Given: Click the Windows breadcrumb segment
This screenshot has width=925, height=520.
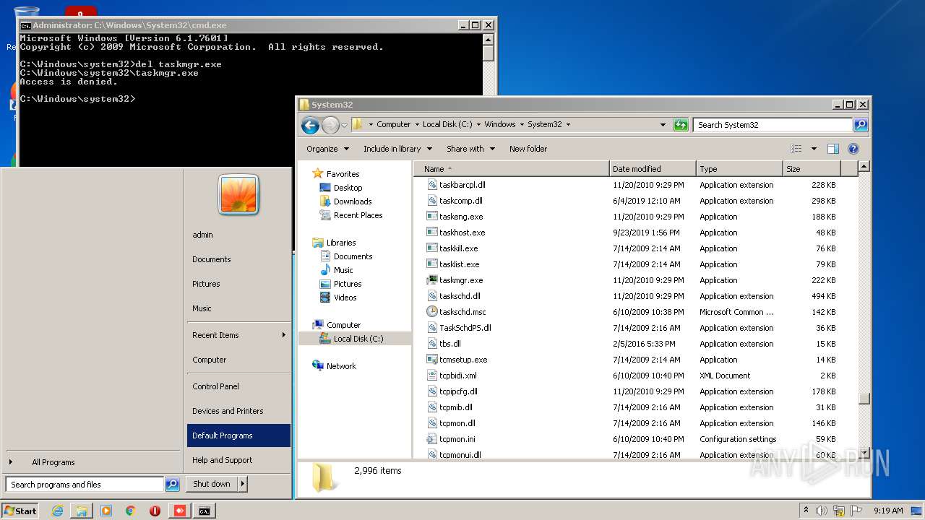Looking at the screenshot, I should click(x=500, y=124).
